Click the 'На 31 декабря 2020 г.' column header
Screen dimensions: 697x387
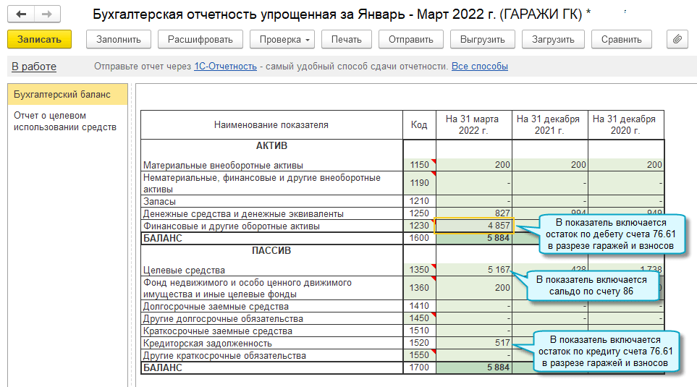(626, 125)
